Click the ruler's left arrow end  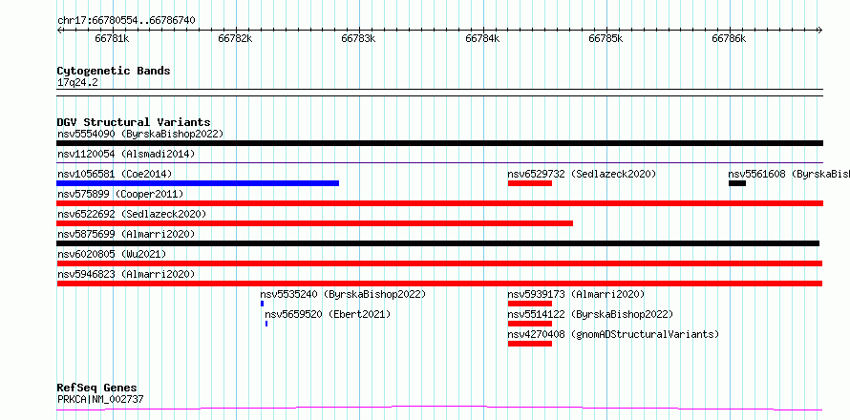click(59, 30)
